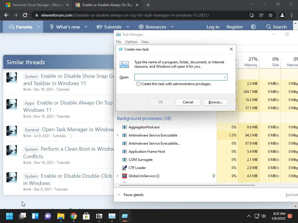Open 7-Zip from the taskbar
This screenshot has width=298, height=223.
[99, 216]
